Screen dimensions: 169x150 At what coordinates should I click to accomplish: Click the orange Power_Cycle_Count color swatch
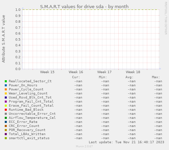(x=6, y=89)
